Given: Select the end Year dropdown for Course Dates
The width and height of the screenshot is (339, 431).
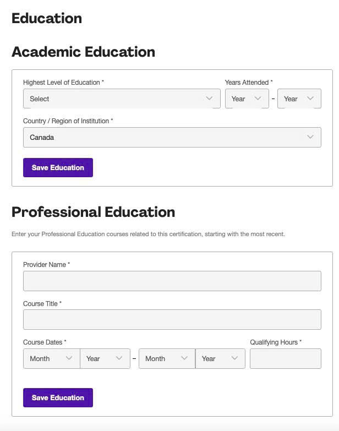Looking at the screenshot, I should pos(220,358).
